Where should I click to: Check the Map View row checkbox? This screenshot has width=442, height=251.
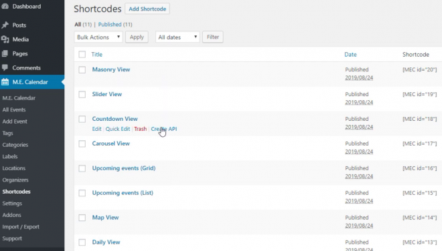(x=82, y=218)
